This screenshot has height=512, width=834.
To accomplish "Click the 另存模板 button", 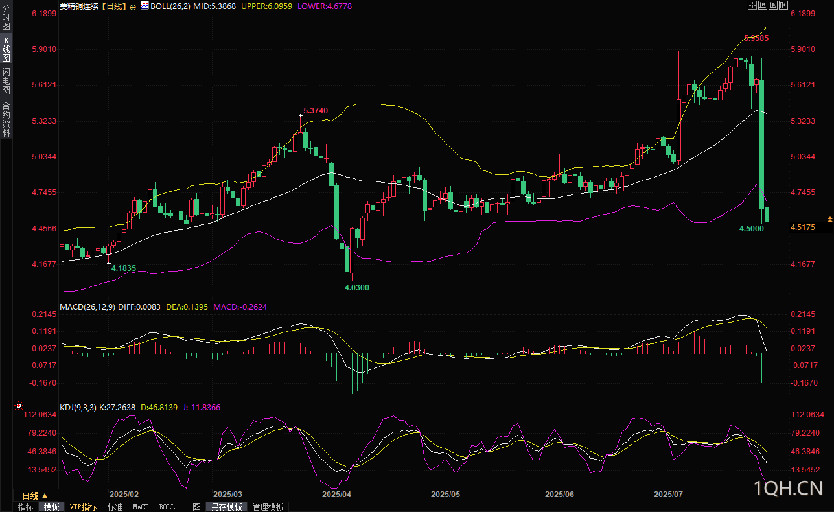I will (x=226, y=507).
